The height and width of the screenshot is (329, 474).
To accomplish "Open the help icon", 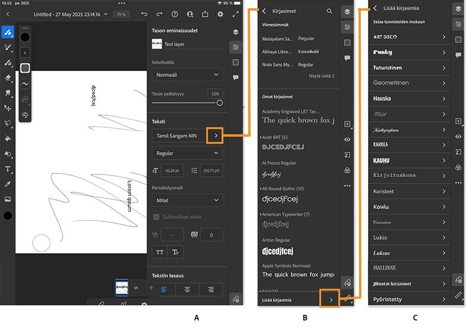I will [174, 14].
